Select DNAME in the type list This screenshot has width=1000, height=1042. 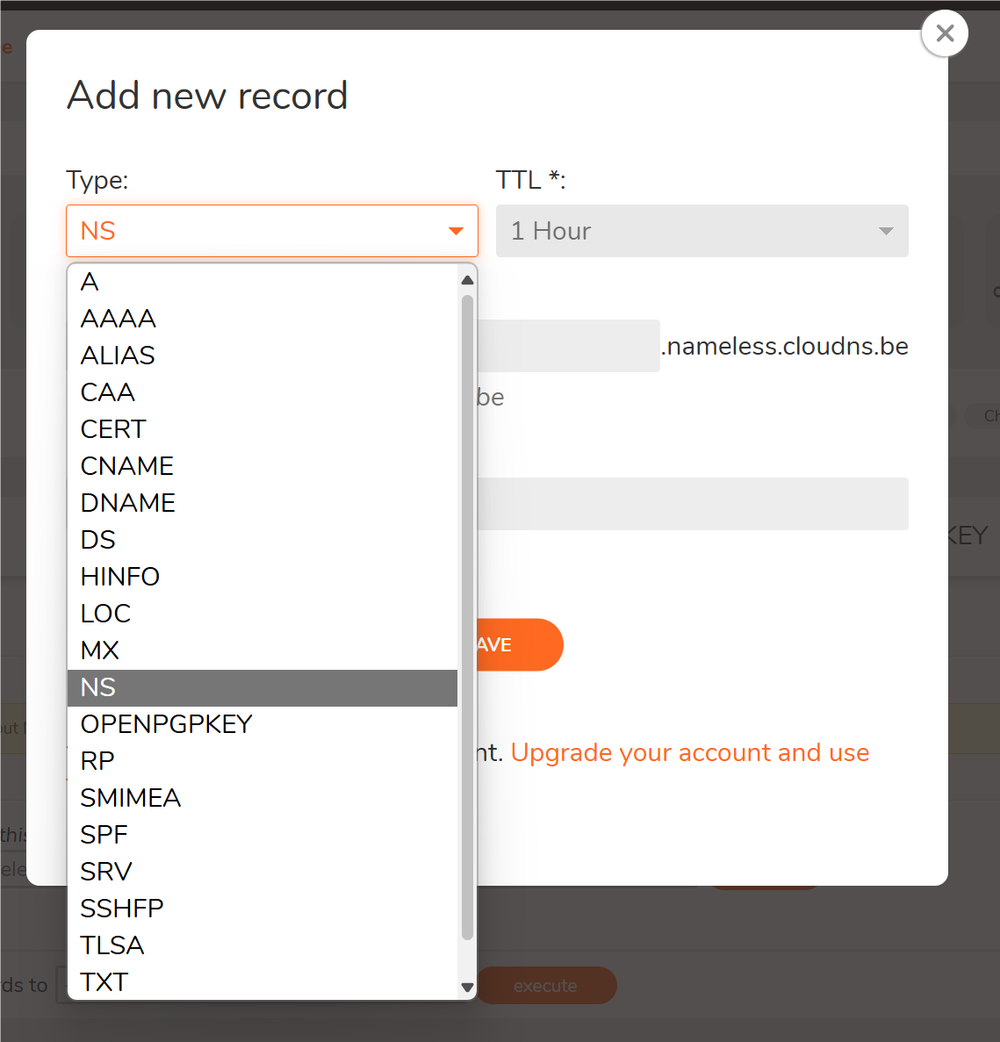pyautogui.click(x=263, y=503)
